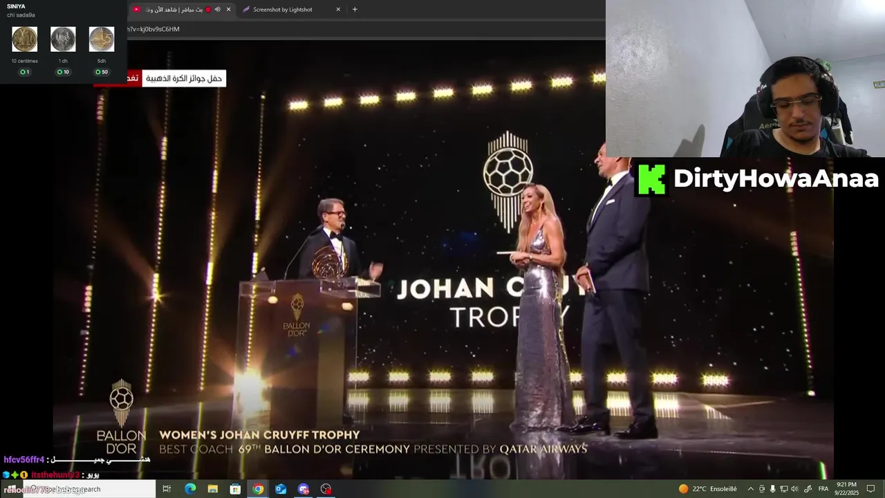This screenshot has height=498, width=885.
Task: Launch Microsoft Edge from the taskbar
Action: [x=190, y=489]
